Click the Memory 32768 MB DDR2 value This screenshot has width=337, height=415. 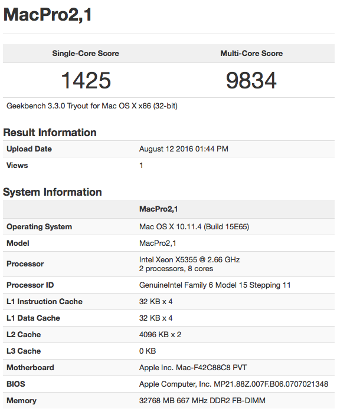click(202, 400)
